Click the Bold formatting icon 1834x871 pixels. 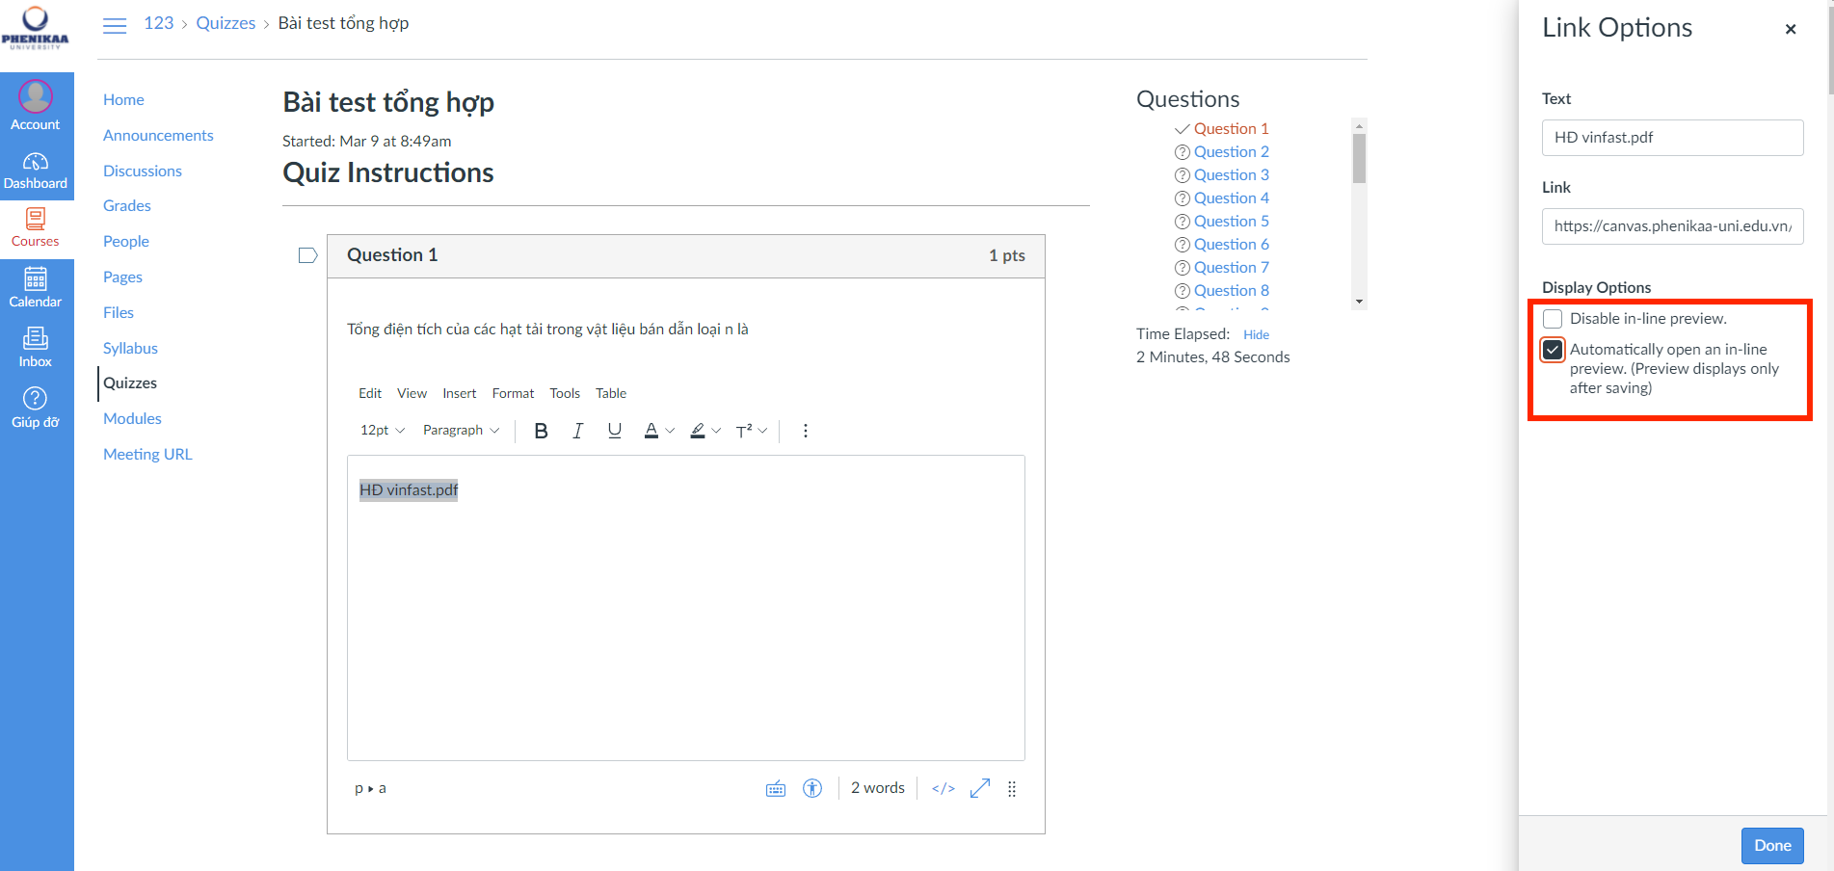pyautogui.click(x=541, y=431)
